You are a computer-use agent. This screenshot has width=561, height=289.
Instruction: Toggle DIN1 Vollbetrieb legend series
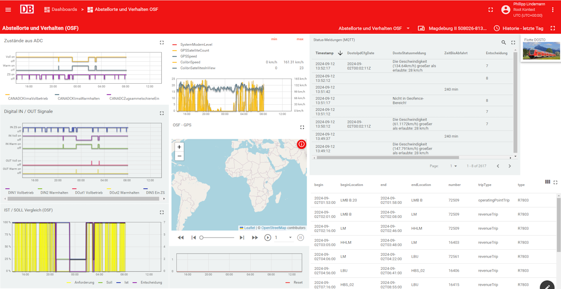pos(19,192)
